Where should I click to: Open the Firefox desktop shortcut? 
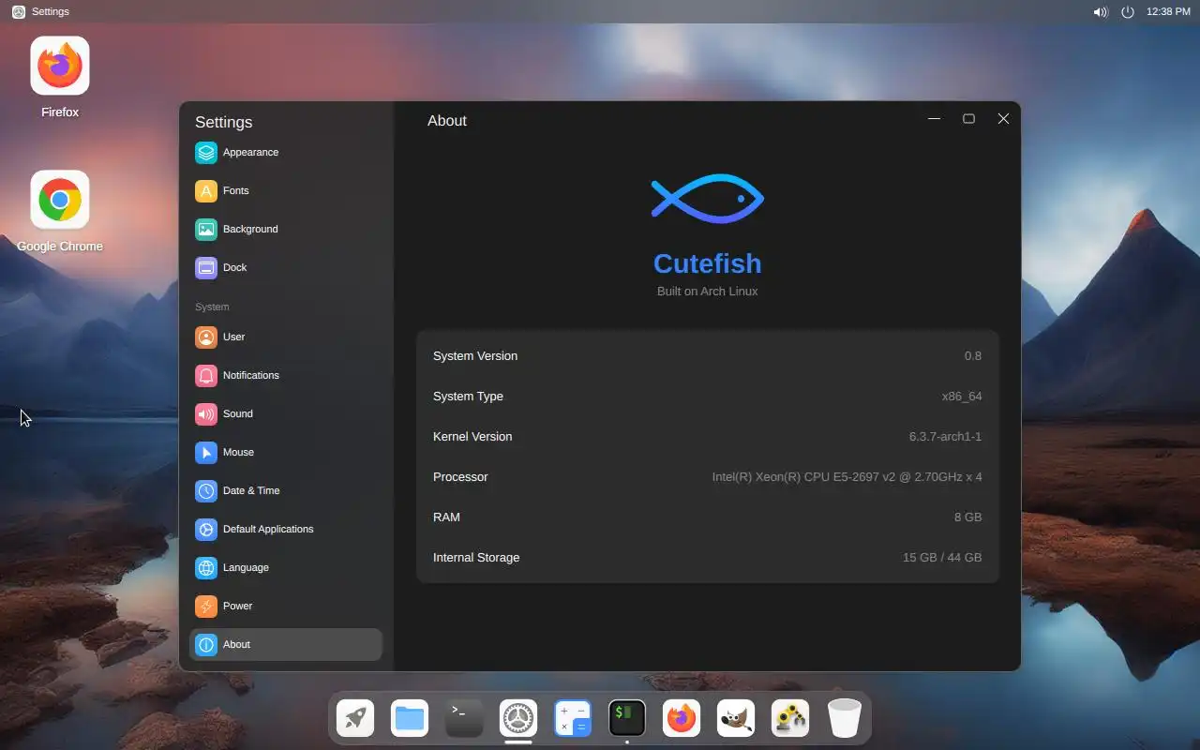click(x=60, y=66)
